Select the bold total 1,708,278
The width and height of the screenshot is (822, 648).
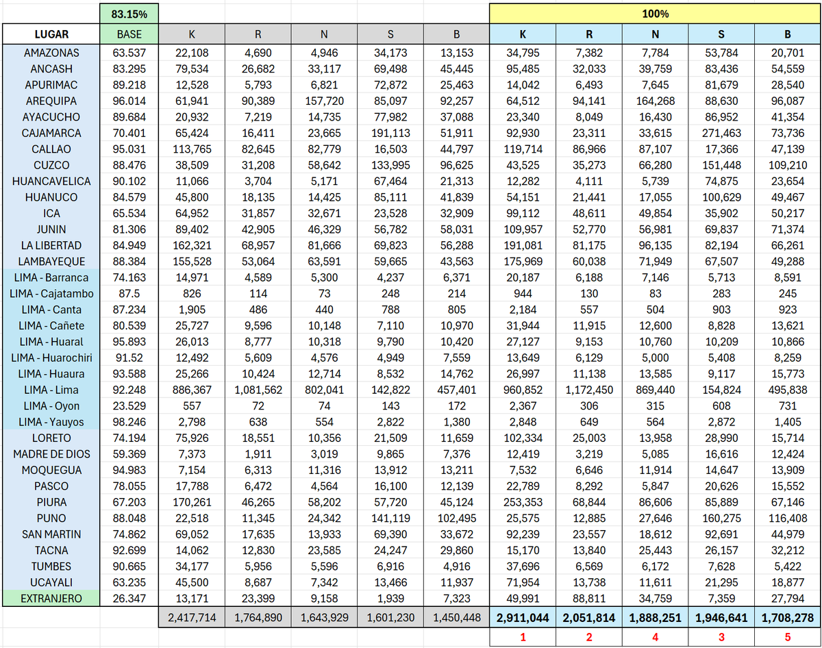[788, 617]
